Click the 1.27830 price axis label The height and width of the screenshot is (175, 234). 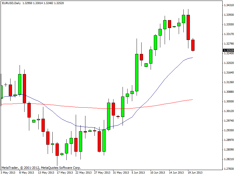[228, 169]
